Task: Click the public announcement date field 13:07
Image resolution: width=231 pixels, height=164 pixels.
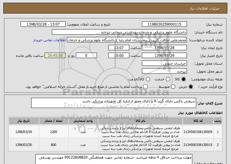Action: [x=43, y=24]
